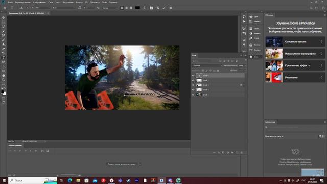This screenshot has height=184, width=327.
Task: Open the font family dropdown in the options bar
Action: pyautogui.click(x=38, y=8)
